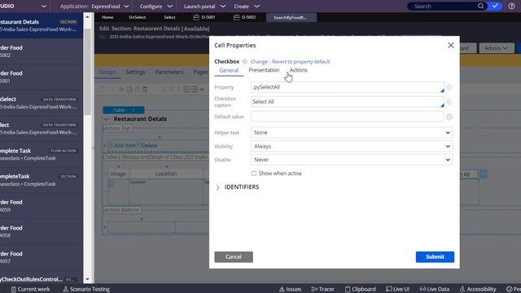Viewport: 521px width, 293px height.
Task: Click the delete trash icon in toolbar
Action: 145,89
